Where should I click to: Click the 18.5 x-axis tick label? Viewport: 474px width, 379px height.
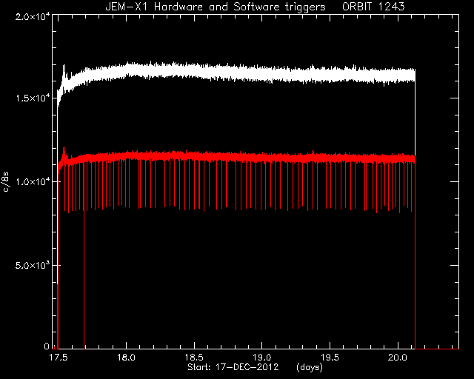point(194,358)
